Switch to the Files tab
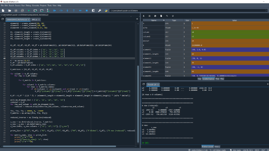 tap(222, 79)
